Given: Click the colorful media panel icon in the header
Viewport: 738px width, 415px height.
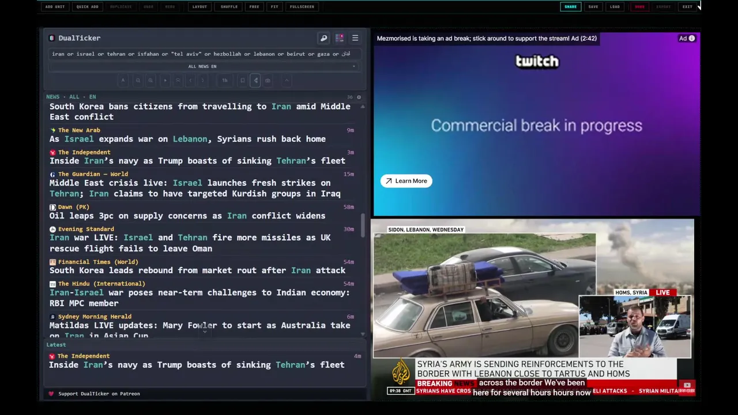Looking at the screenshot, I should pos(340,38).
